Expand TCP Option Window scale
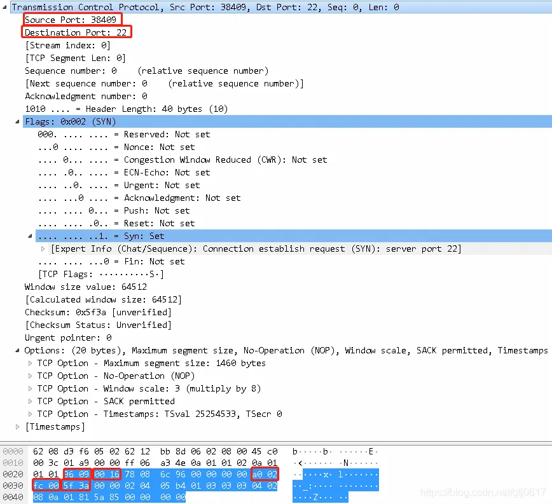552x504 pixels. 31,388
